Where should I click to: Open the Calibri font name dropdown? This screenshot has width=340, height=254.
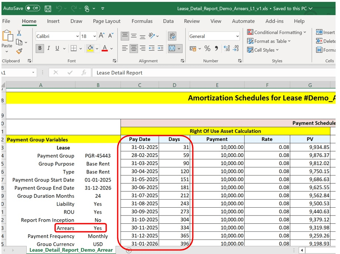pos(77,36)
